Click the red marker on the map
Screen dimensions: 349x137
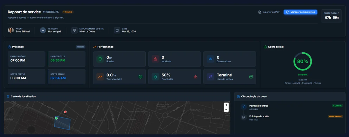pos(65,112)
